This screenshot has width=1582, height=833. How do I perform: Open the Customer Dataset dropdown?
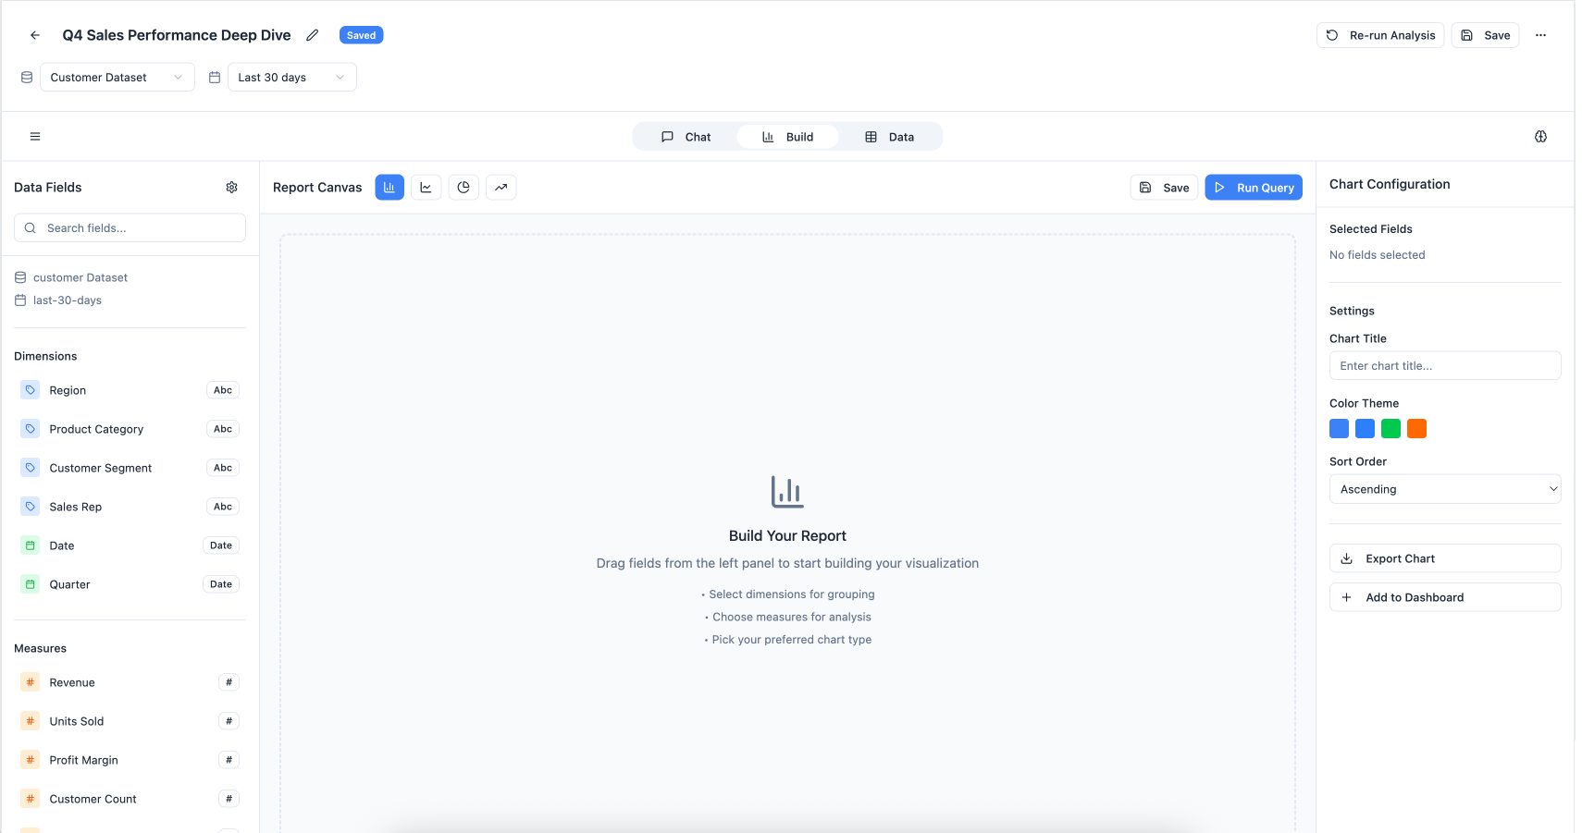click(117, 78)
